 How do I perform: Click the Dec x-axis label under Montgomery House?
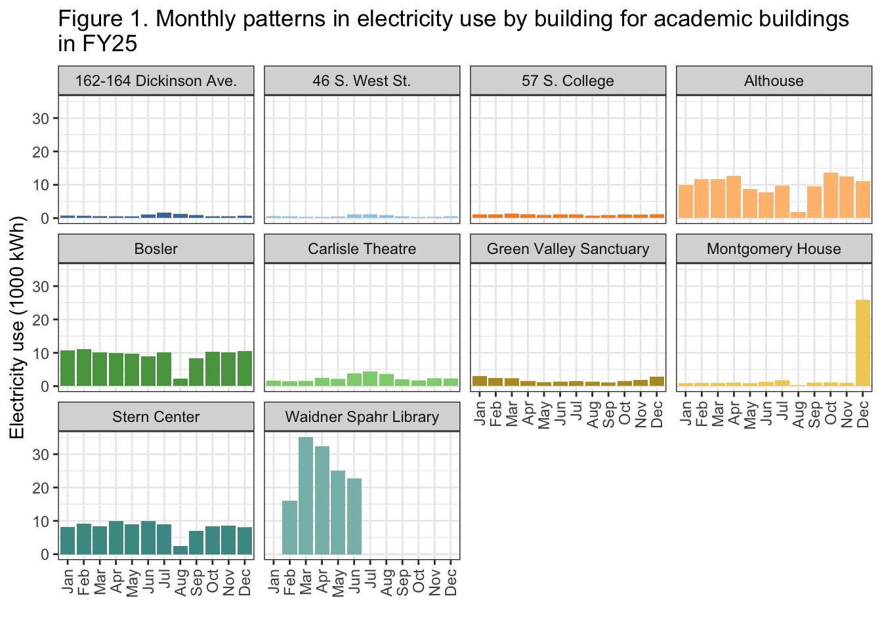(863, 413)
